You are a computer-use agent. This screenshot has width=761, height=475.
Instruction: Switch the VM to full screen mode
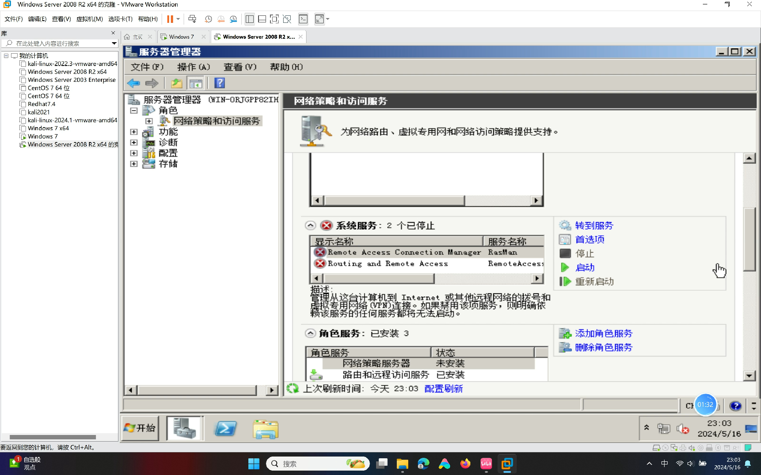point(274,19)
